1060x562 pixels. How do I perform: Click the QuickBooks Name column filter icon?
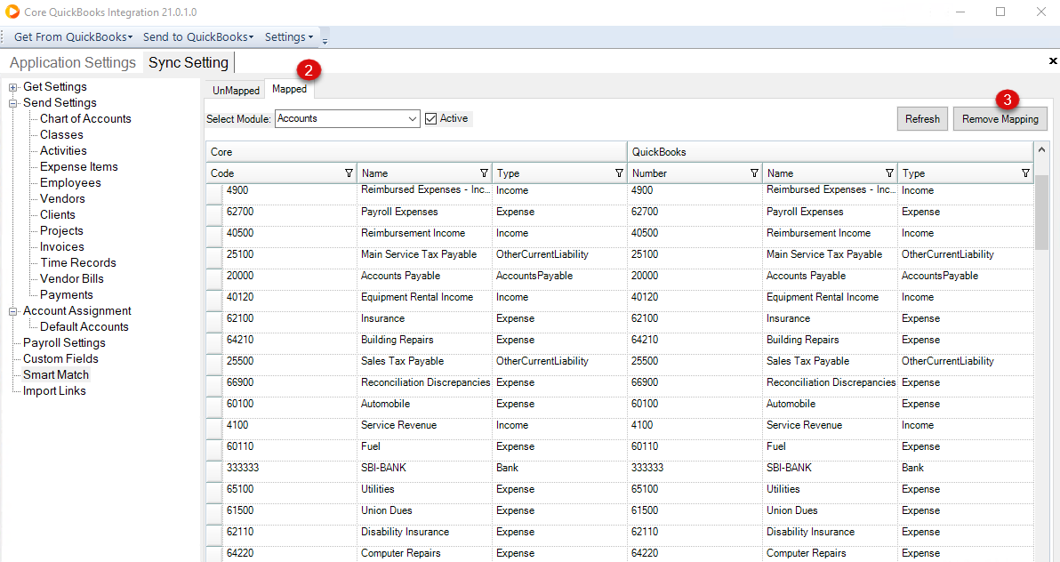pos(889,173)
